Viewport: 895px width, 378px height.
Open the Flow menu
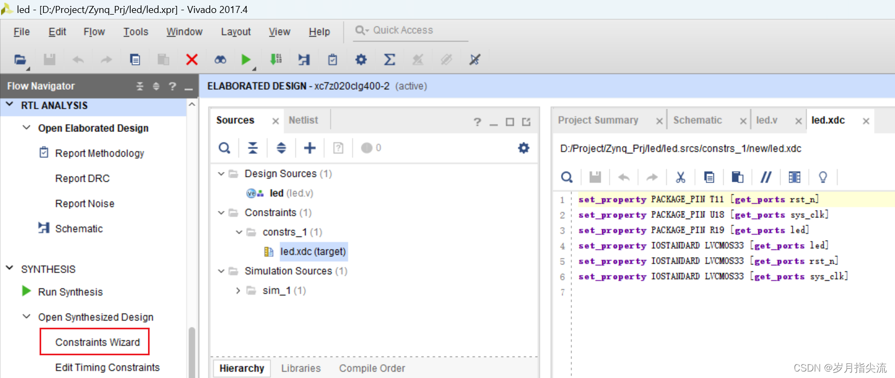[x=94, y=32]
